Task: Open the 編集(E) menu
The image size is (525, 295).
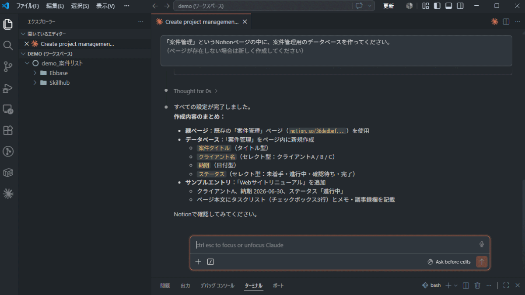Action: (55, 6)
